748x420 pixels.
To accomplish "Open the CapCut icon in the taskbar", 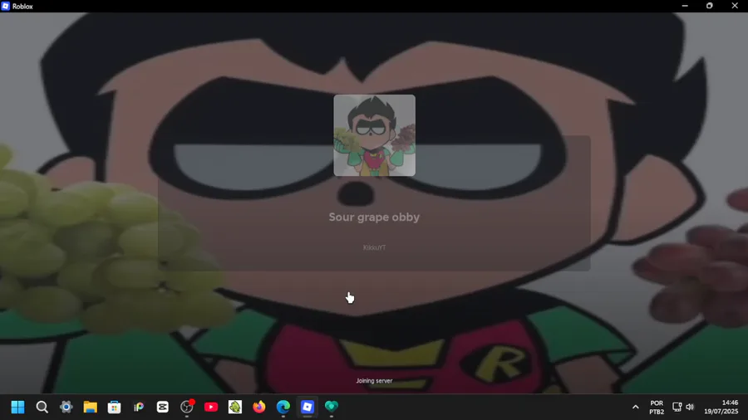I will tap(163, 408).
